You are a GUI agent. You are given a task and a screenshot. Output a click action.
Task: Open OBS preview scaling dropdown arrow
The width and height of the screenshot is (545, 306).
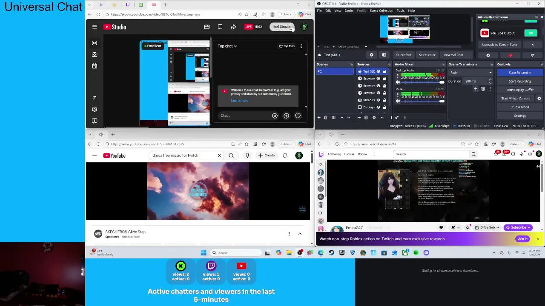(366, 47)
